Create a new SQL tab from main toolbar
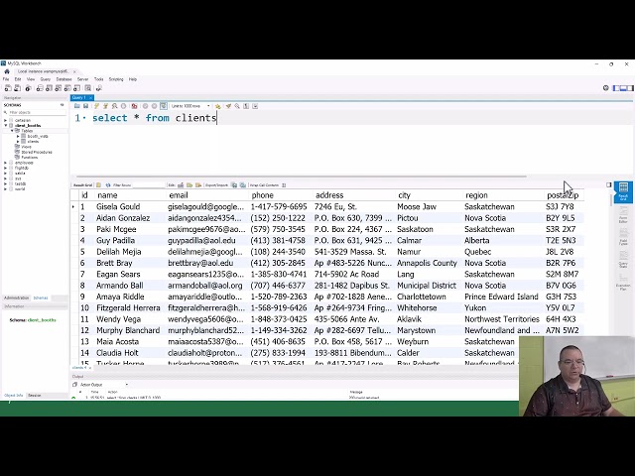This screenshot has width=635, height=476. (8, 88)
